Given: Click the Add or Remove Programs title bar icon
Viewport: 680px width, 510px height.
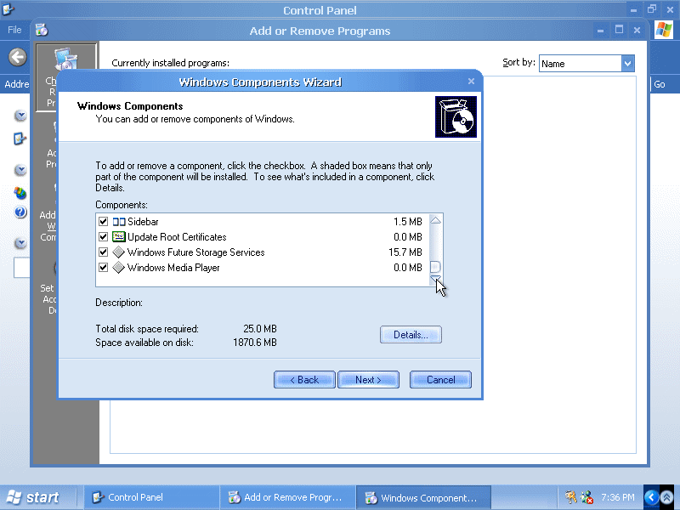Looking at the screenshot, I should (42, 30).
